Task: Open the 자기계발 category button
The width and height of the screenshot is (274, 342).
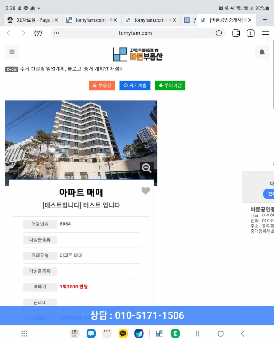Action: coord(135,85)
